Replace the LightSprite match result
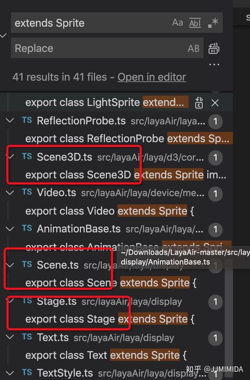 click(x=199, y=103)
